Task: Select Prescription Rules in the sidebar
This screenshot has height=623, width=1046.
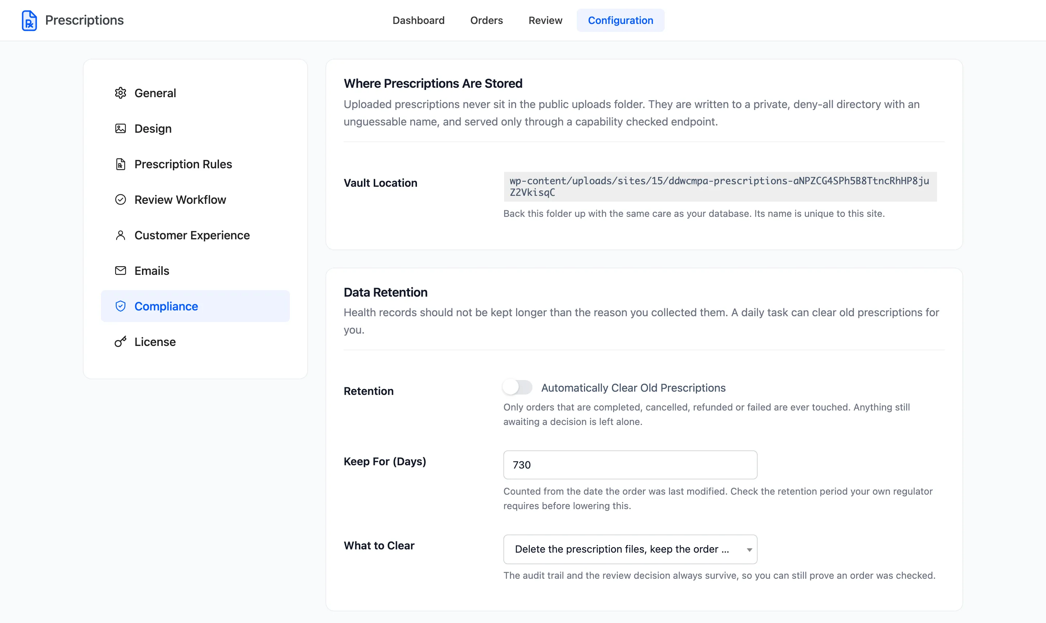Action: pos(195,164)
